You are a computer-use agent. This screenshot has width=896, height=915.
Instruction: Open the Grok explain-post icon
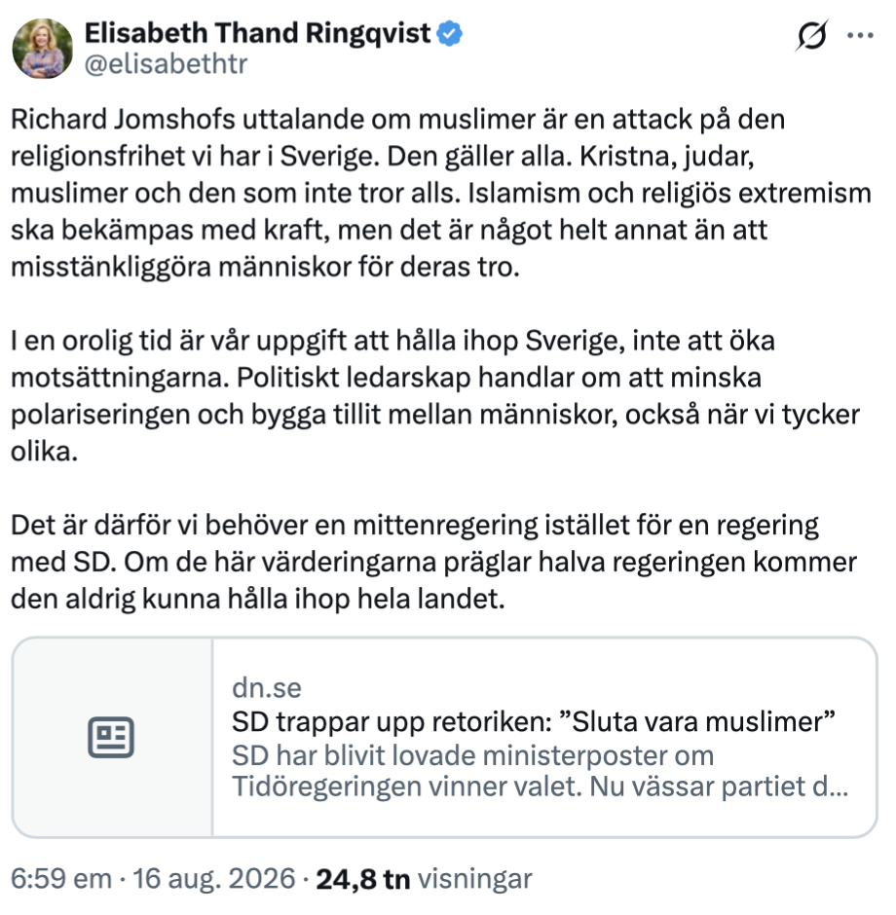812,36
